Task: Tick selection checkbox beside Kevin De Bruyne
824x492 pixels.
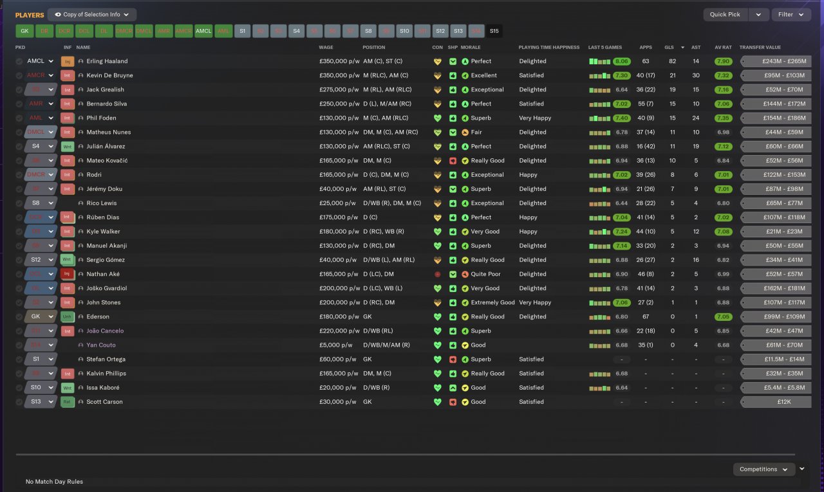Action: [x=19, y=76]
